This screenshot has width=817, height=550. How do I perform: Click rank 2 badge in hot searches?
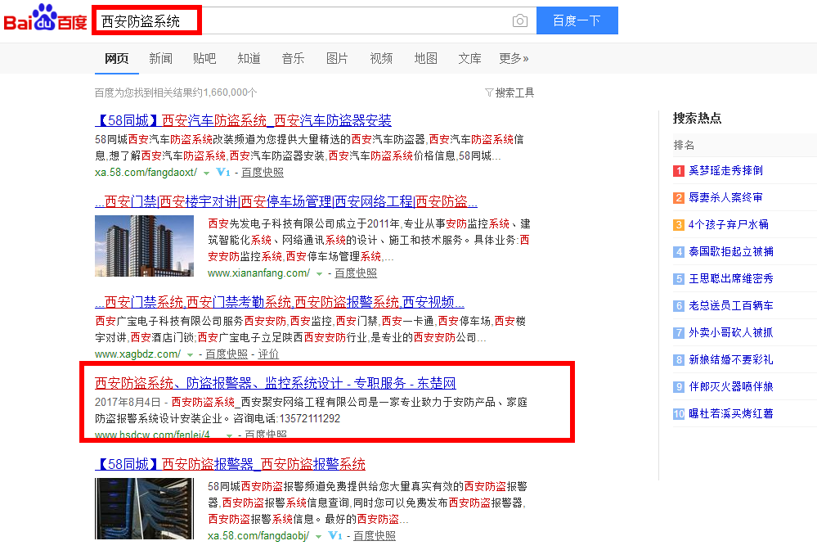coord(679,198)
